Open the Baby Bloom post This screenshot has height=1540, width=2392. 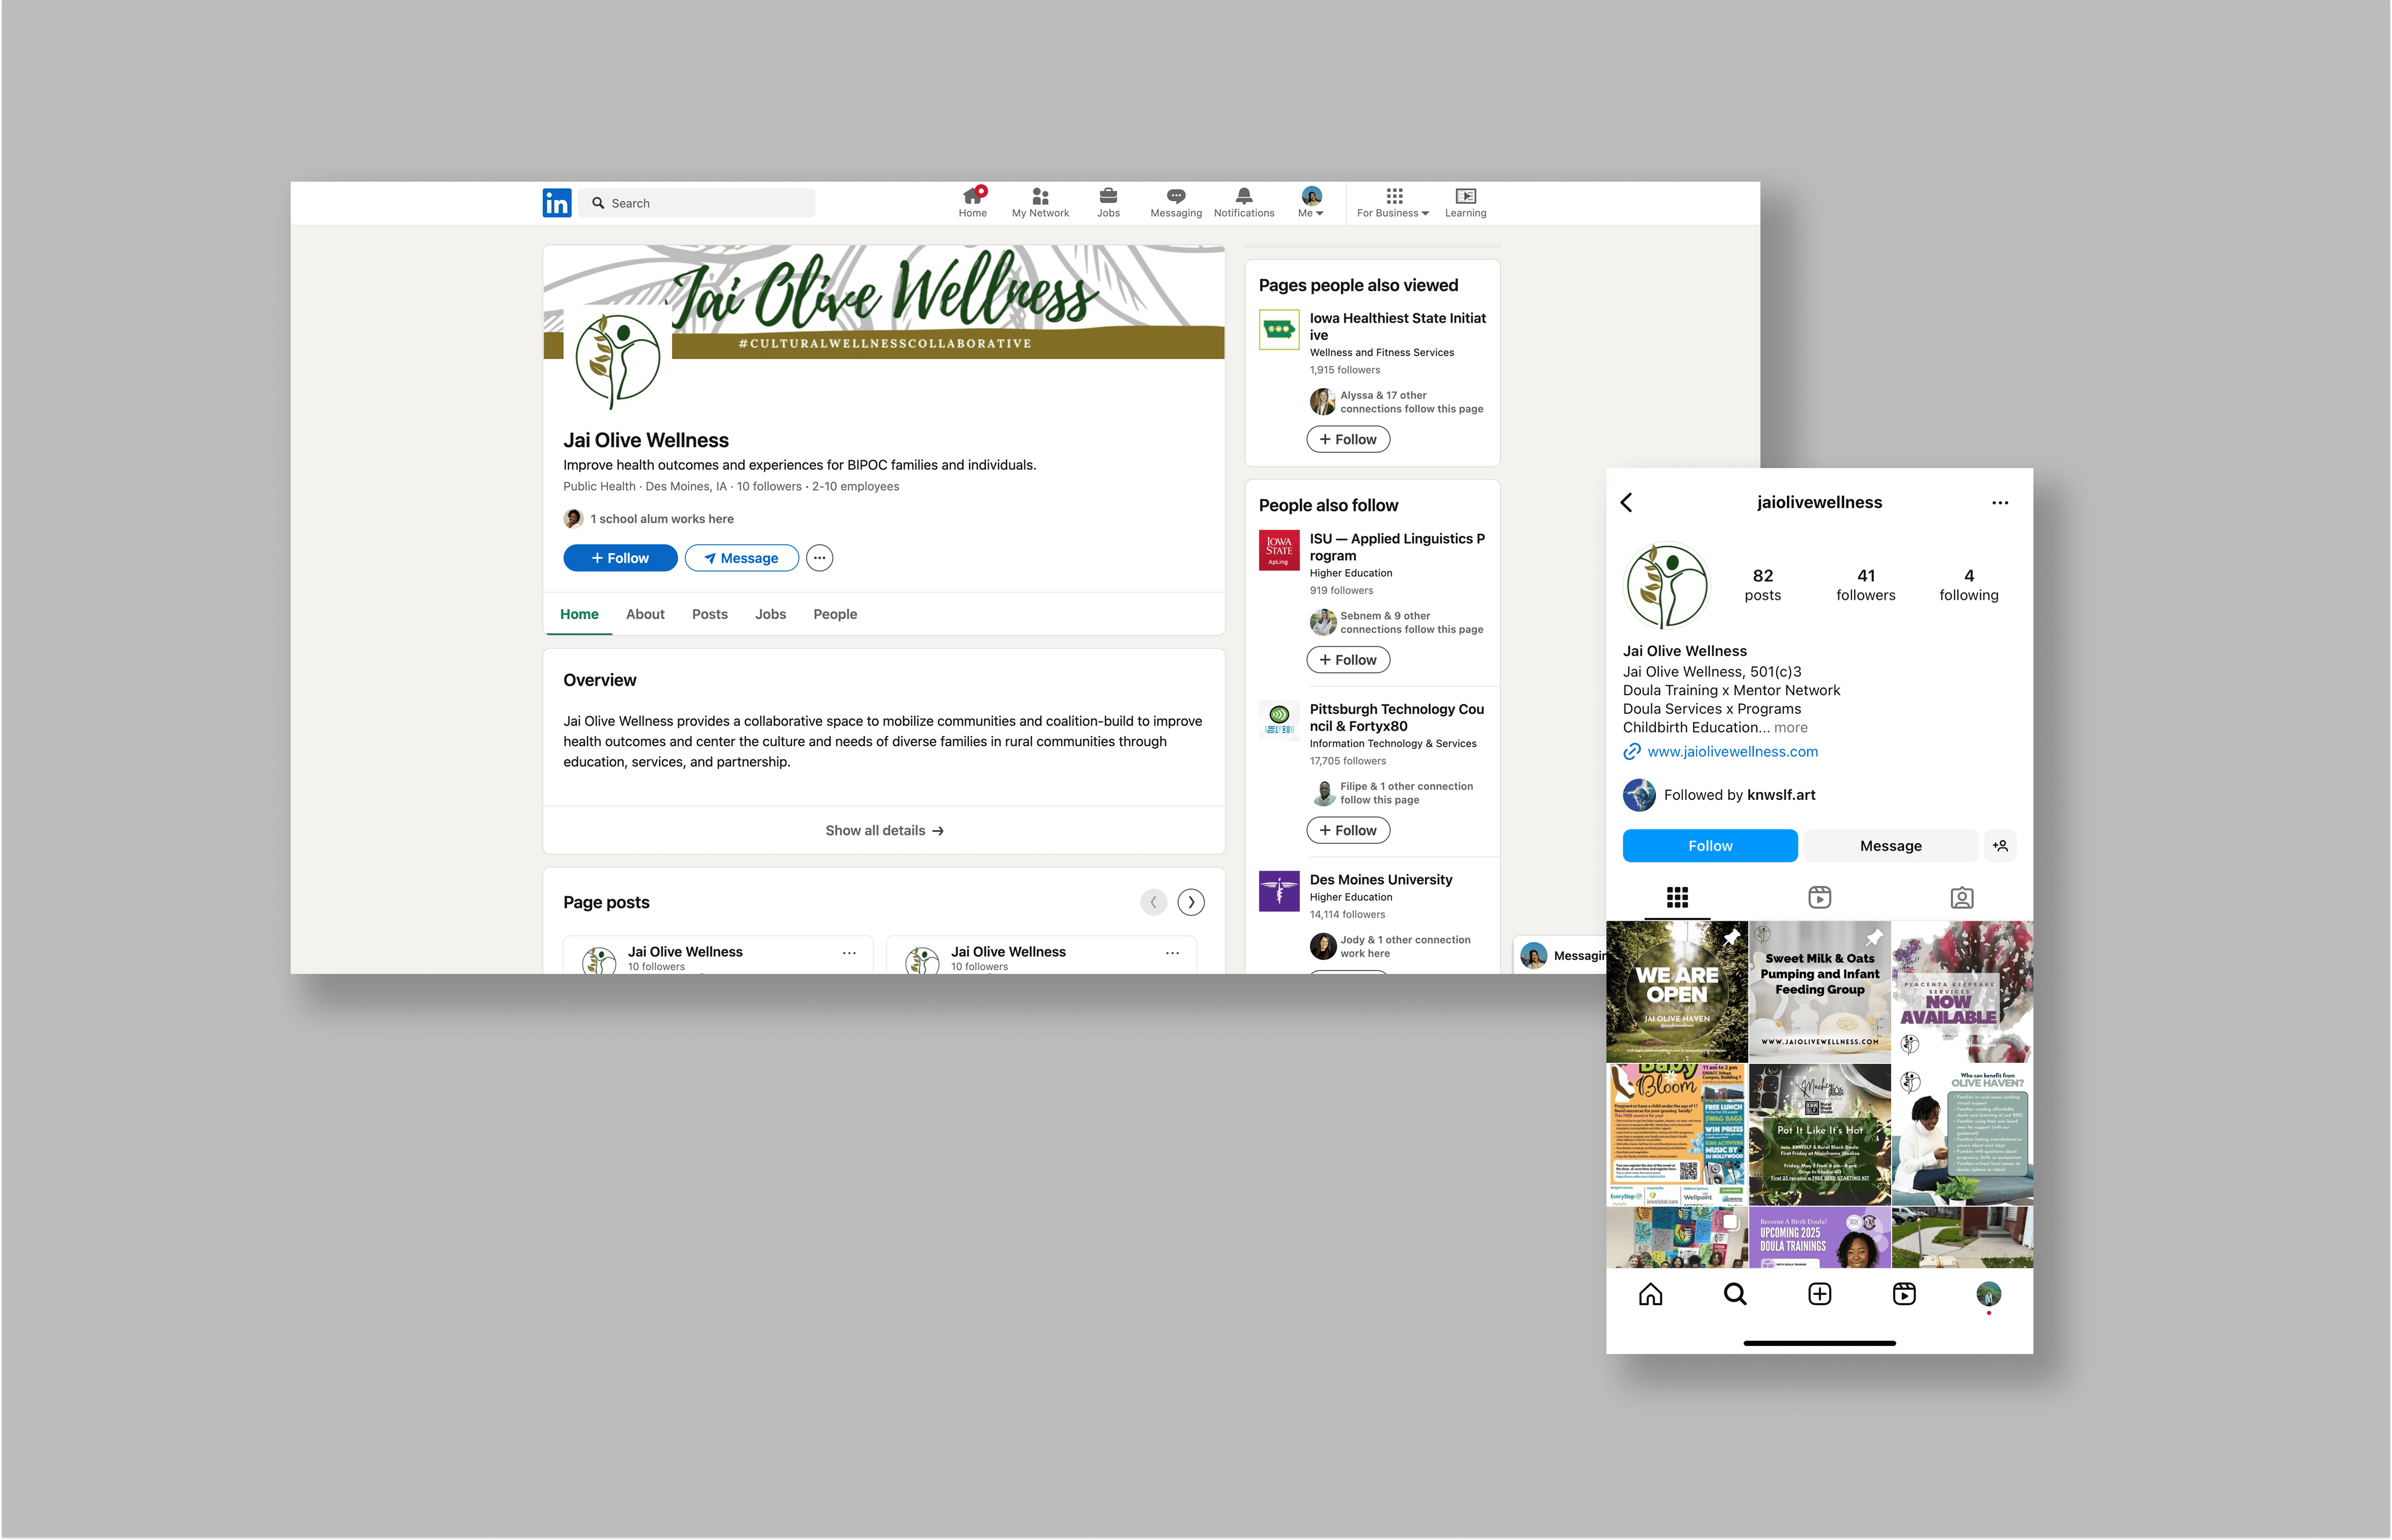pos(1677,1134)
